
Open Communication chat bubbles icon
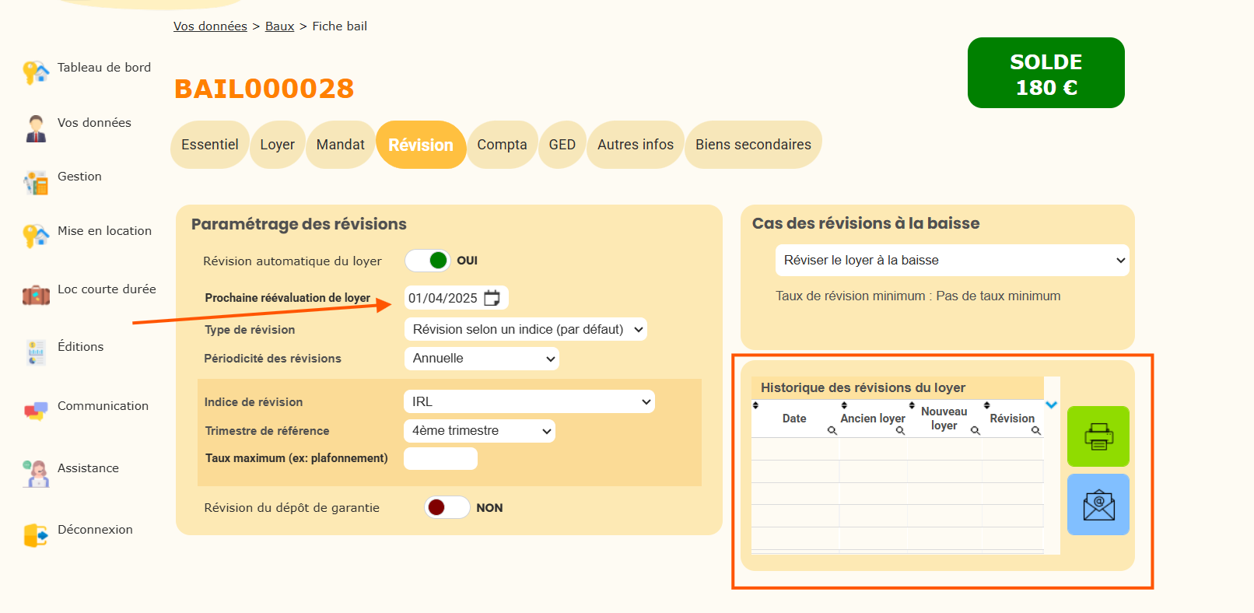click(36, 411)
